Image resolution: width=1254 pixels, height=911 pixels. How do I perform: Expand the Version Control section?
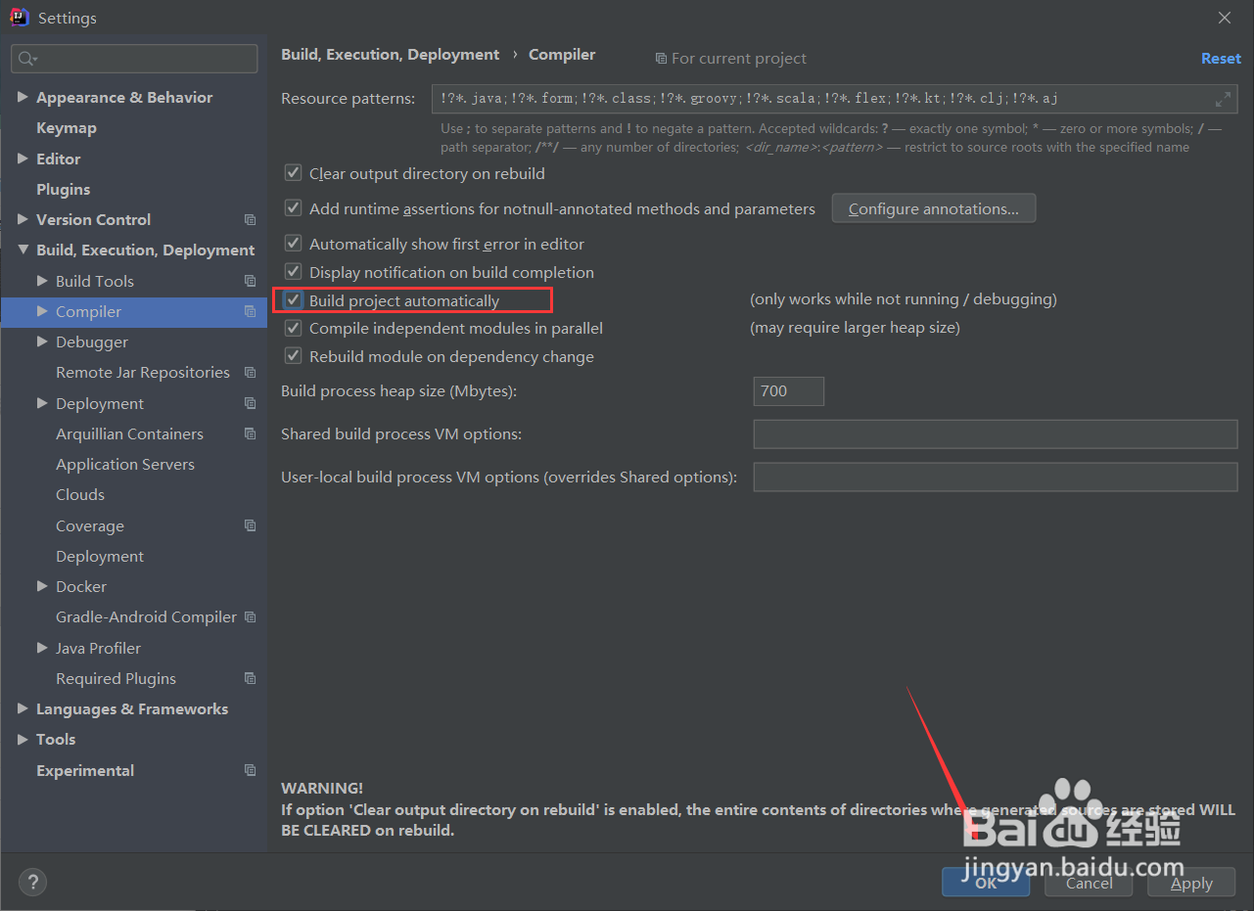(23, 219)
